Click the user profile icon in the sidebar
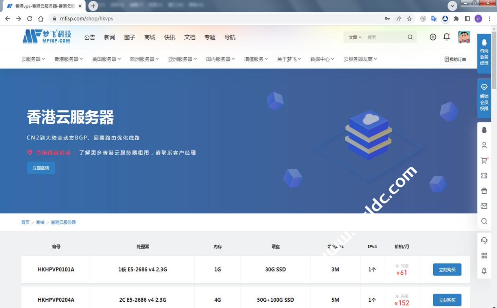Screen dimensions: 497x308 tap(484, 145)
